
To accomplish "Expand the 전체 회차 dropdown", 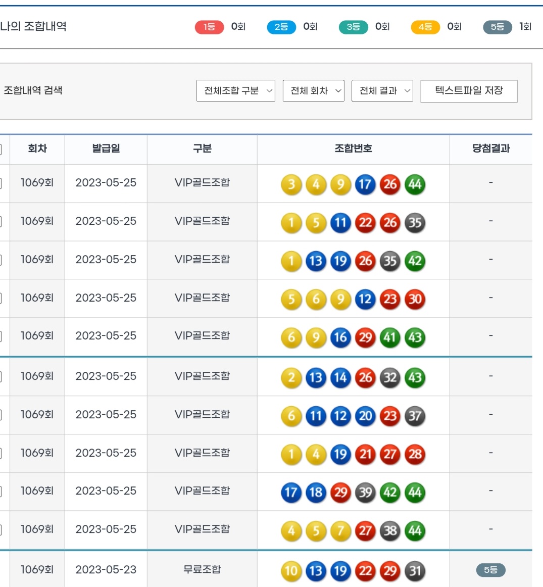I will pos(313,91).
